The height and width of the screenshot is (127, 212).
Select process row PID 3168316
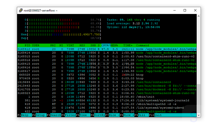pyautogui.click(x=107, y=60)
